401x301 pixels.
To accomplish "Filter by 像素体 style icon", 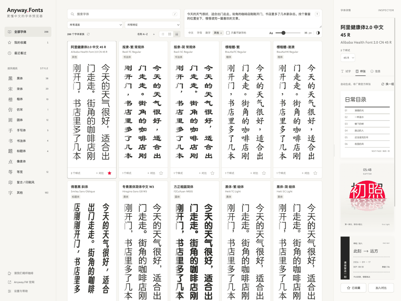I will (x=10, y=161).
